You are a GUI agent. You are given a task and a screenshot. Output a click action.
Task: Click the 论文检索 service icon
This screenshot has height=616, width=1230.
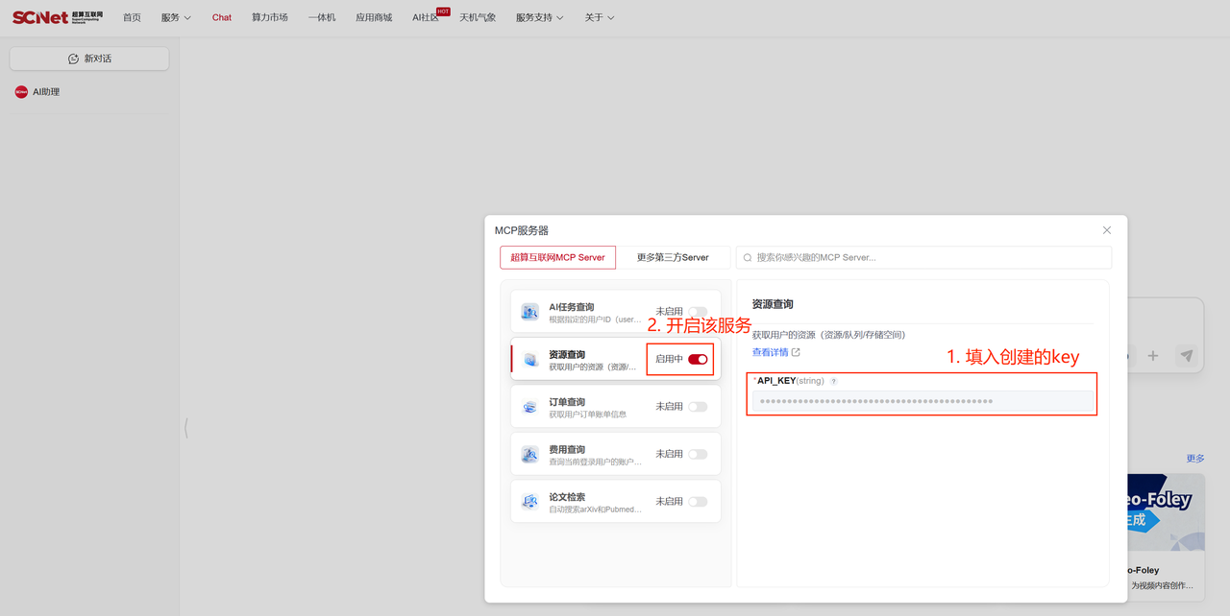[529, 502]
